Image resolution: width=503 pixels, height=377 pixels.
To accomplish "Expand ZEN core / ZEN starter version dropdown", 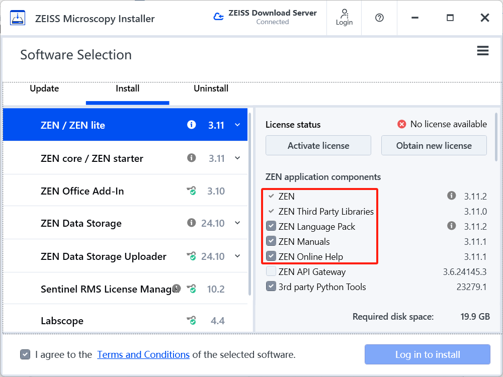I will click(x=237, y=158).
